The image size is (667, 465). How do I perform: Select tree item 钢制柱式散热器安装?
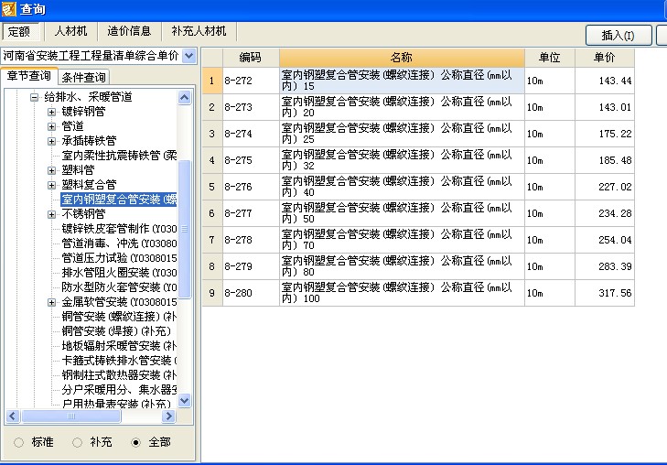tap(119, 375)
